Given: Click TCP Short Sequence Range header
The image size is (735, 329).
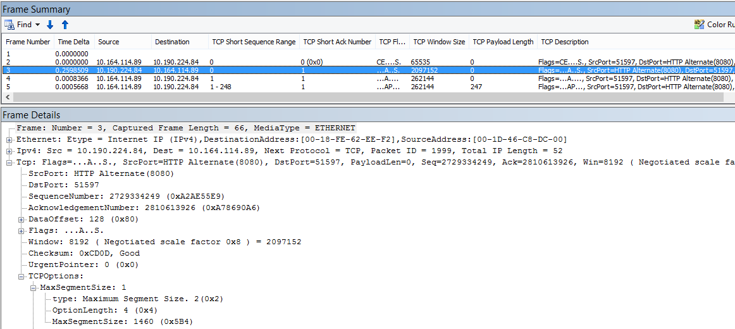Looking at the screenshot, I should coord(254,42).
